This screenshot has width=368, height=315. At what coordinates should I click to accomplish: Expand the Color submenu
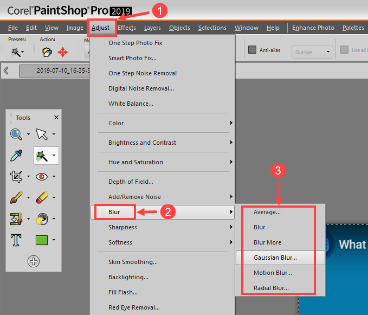163,123
